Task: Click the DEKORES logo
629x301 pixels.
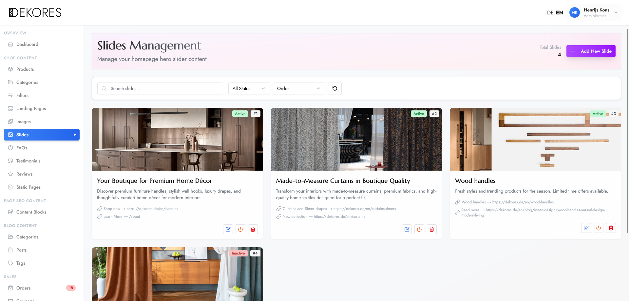Action: click(x=35, y=12)
